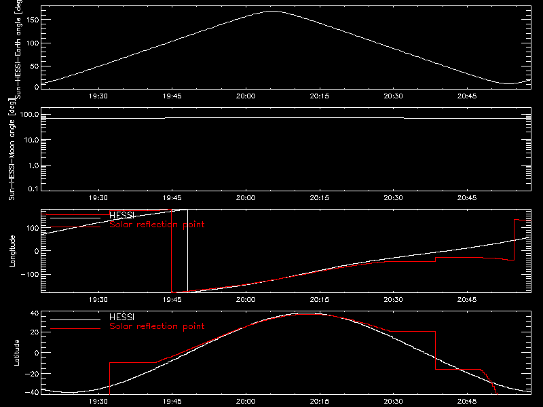This screenshot has width=543, height=407.
Task: Click the 20:30 time label under Longitude plot
Action: [394, 300]
